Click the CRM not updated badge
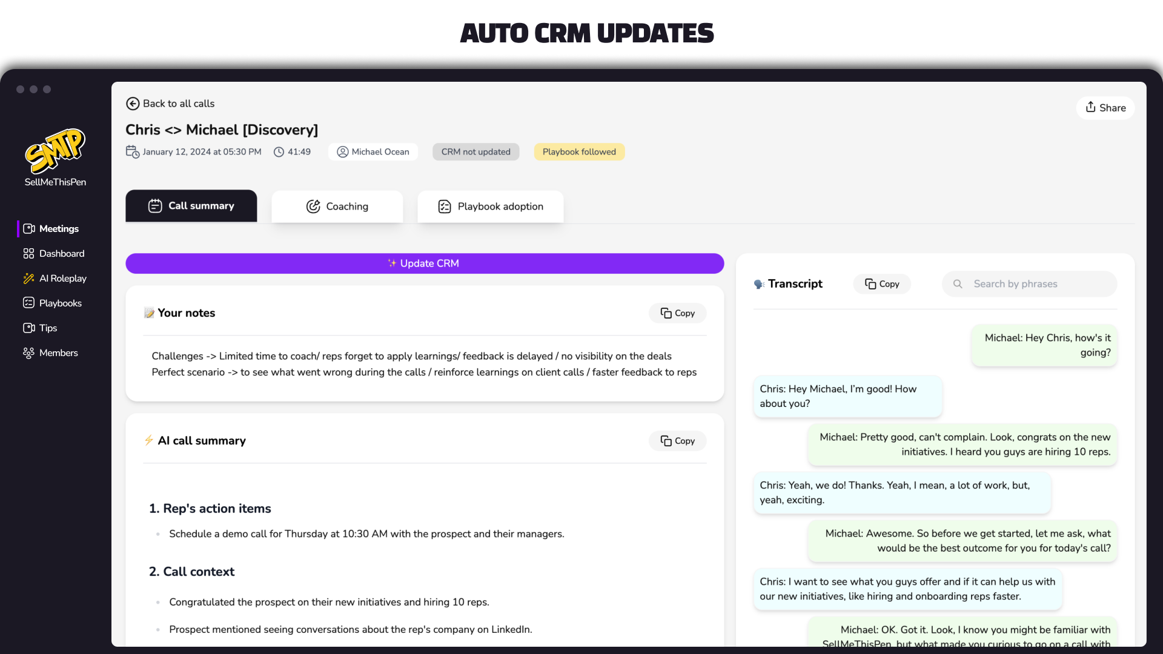Image resolution: width=1163 pixels, height=654 pixels. [x=476, y=152]
